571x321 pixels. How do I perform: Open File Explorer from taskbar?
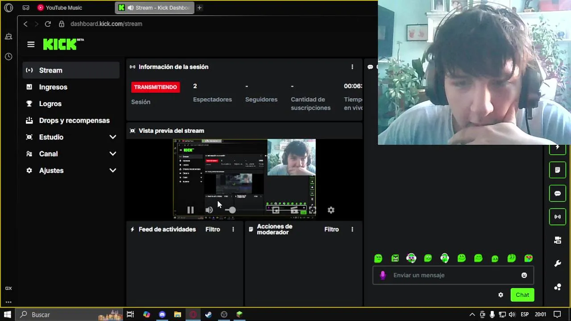[x=178, y=315]
